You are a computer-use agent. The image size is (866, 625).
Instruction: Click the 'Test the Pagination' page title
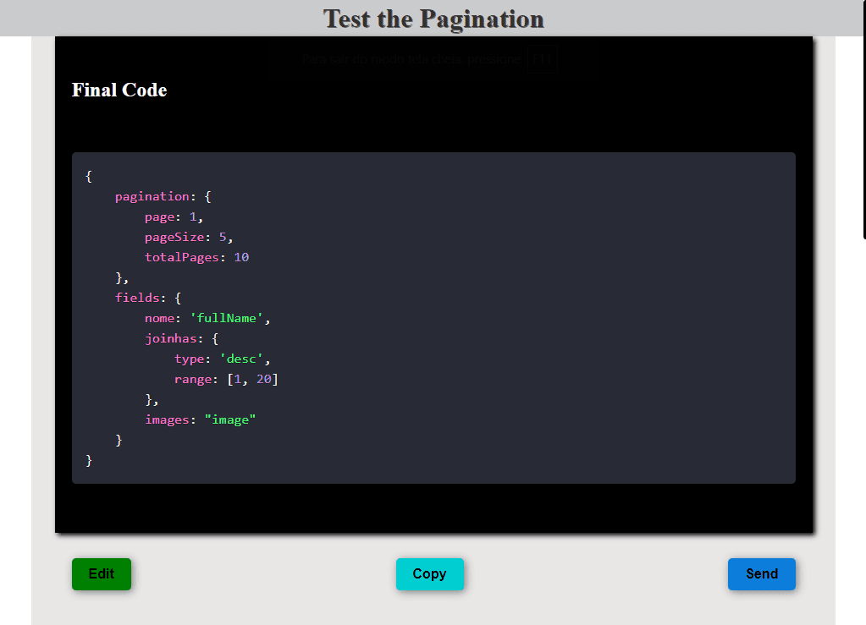pyautogui.click(x=433, y=19)
